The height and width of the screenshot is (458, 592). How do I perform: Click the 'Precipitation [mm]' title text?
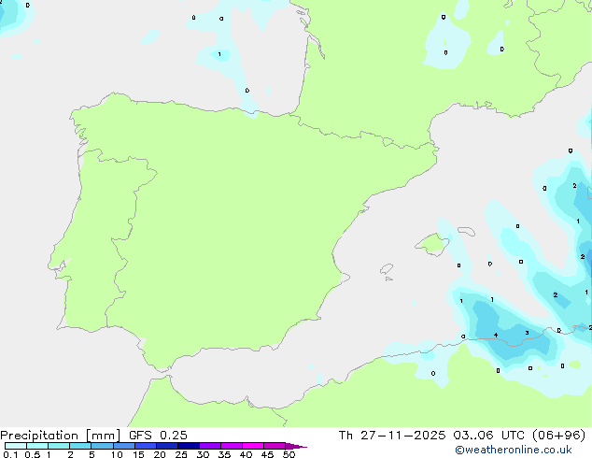pos(61,436)
